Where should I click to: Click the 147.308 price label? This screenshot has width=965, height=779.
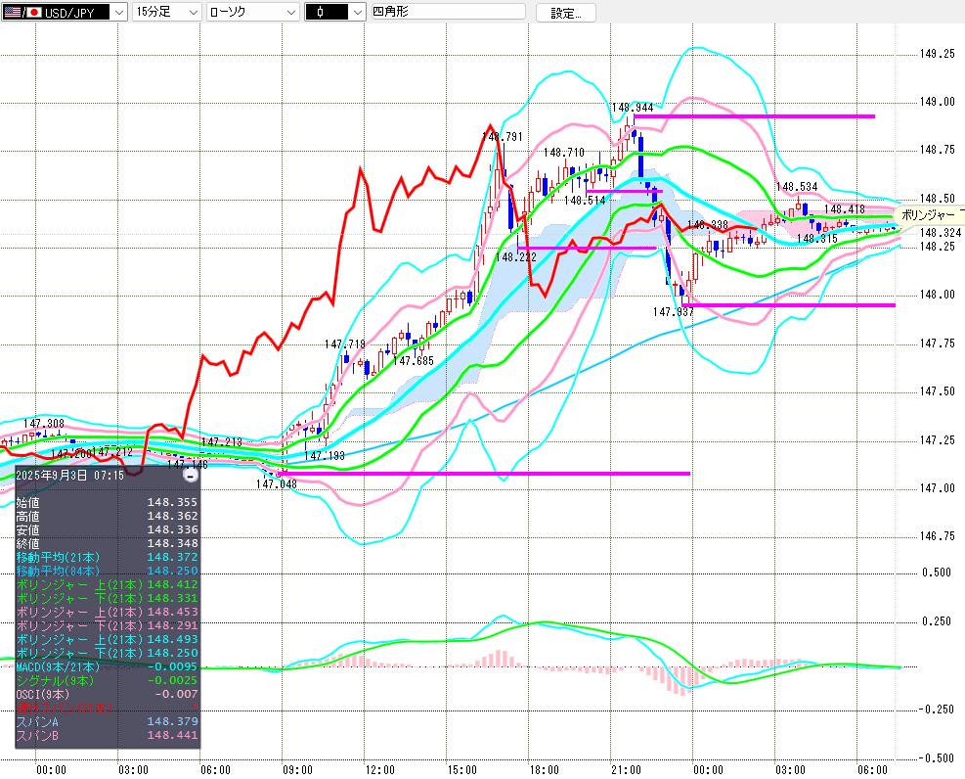tap(44, 424)
